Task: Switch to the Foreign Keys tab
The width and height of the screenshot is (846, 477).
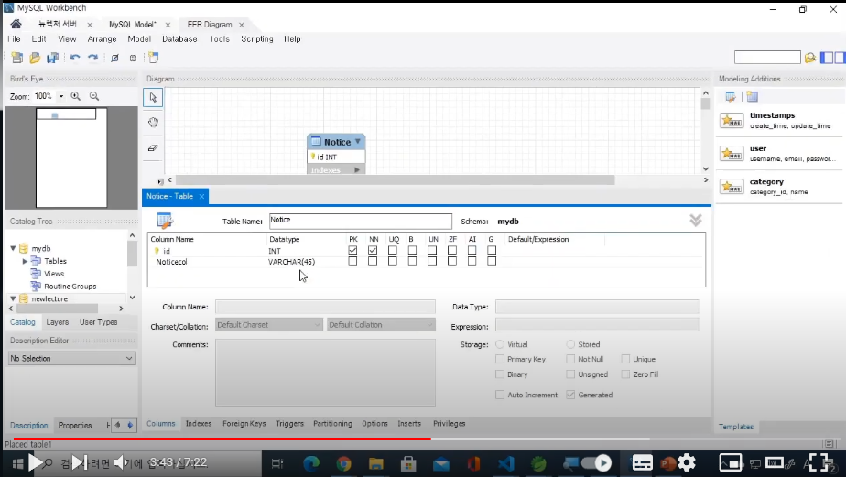Action: coord(244,424)
